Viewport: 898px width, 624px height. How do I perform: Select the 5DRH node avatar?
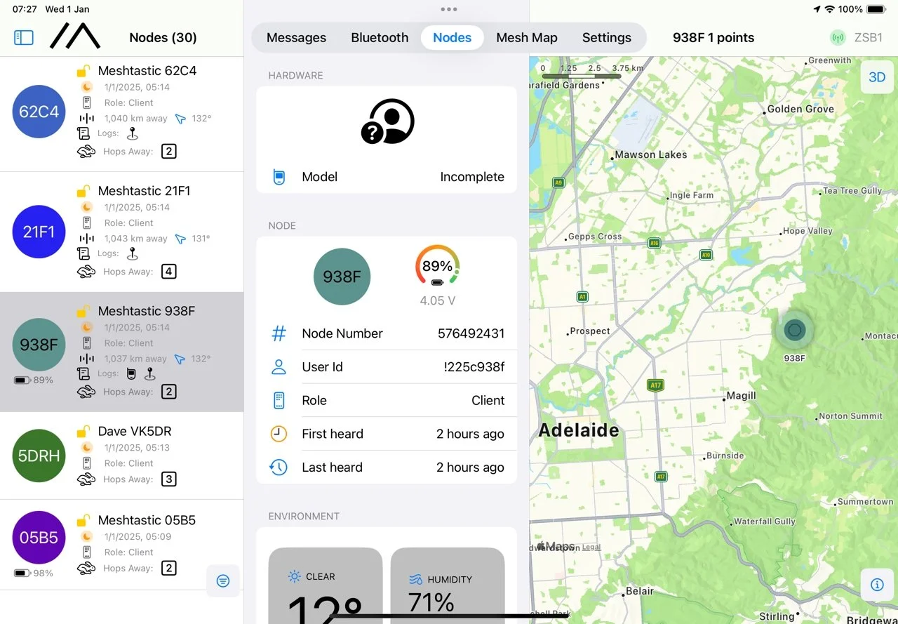(x=39, y=456)
